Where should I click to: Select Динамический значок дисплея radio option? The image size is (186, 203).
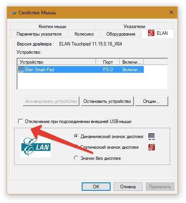coord(76,136)
